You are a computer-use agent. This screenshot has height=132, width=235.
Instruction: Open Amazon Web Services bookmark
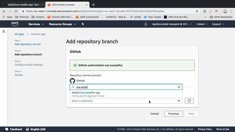click(60, 17)
